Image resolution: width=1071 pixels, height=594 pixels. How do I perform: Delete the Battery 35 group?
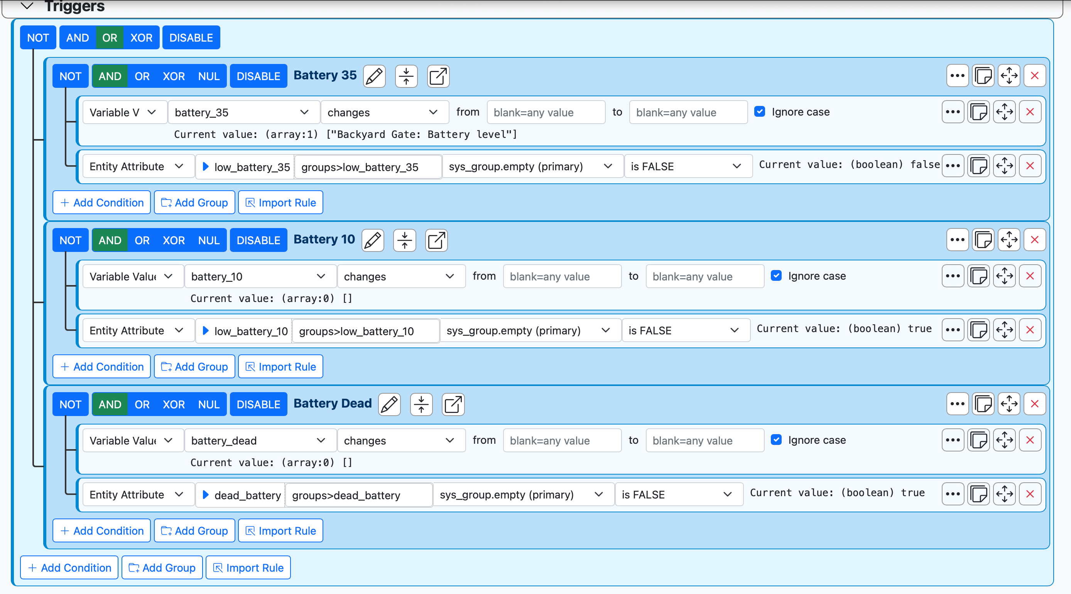point(1034,76)
